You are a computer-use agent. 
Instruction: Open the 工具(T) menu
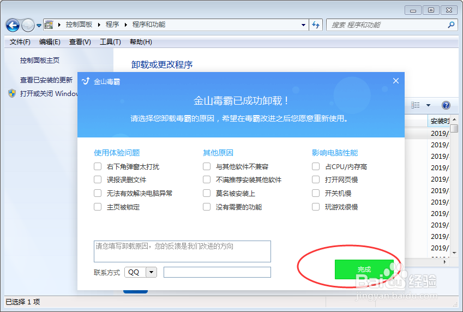(x=110, y=42)
